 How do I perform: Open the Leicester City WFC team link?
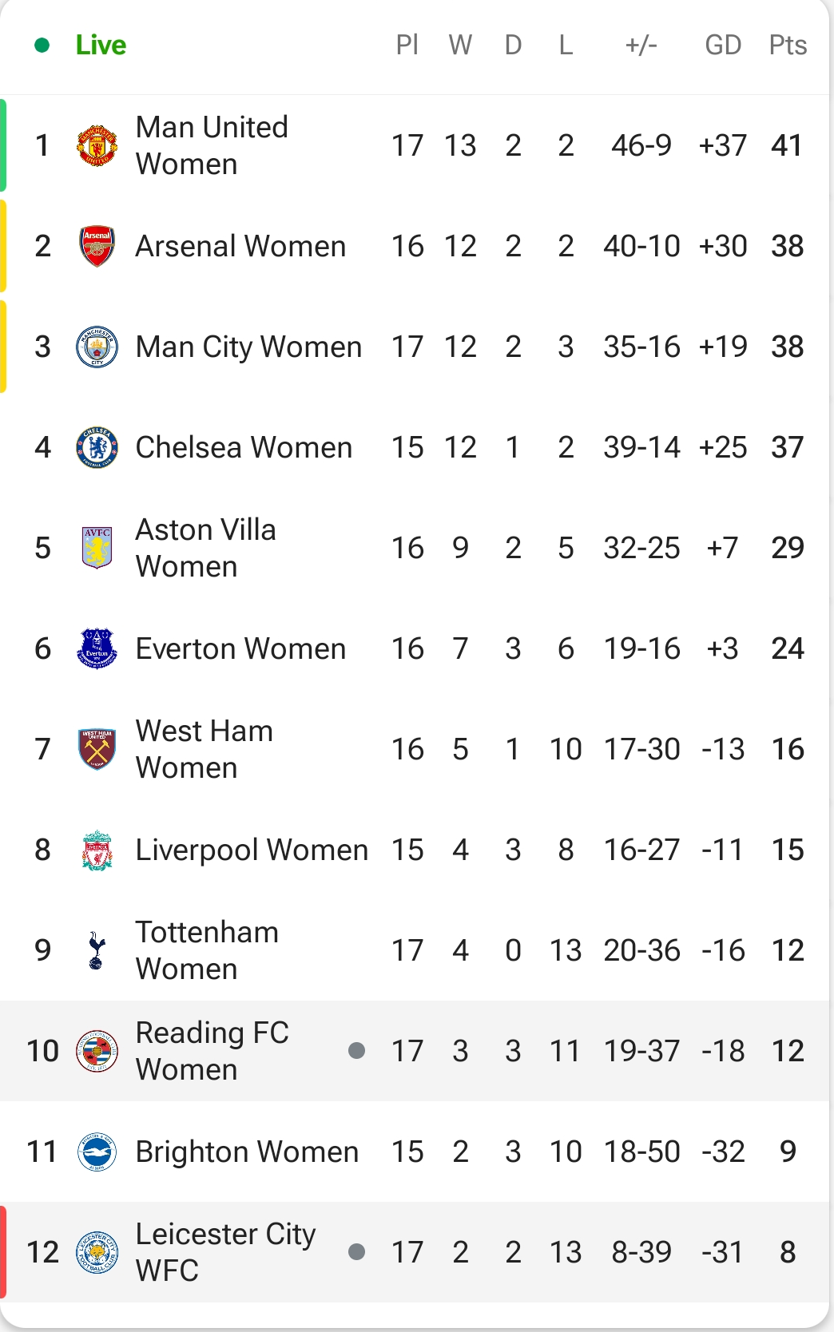pyautogui.click(x=225, y=1252)
